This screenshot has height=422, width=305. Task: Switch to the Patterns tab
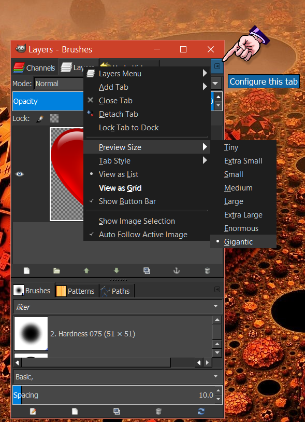76,291
